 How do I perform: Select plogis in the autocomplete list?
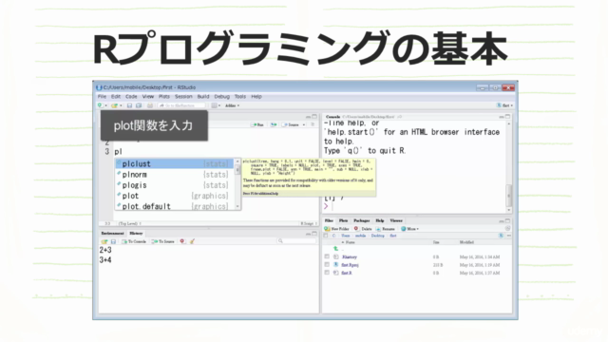tap(174, 185)
